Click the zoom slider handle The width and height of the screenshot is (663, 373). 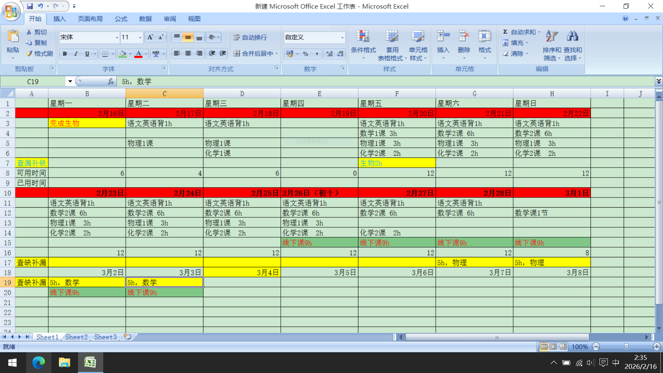click(626, 346)
